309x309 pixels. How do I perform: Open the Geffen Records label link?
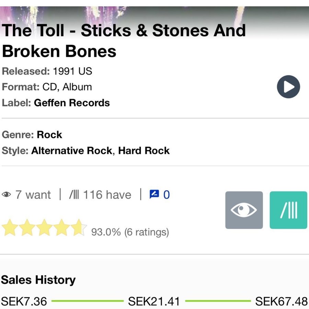tap(72, 103)
